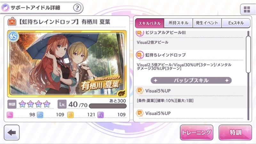Viewport: 256px width, 144px height.
Task: Click the Da. stat icon
Action: pos(40,115)
